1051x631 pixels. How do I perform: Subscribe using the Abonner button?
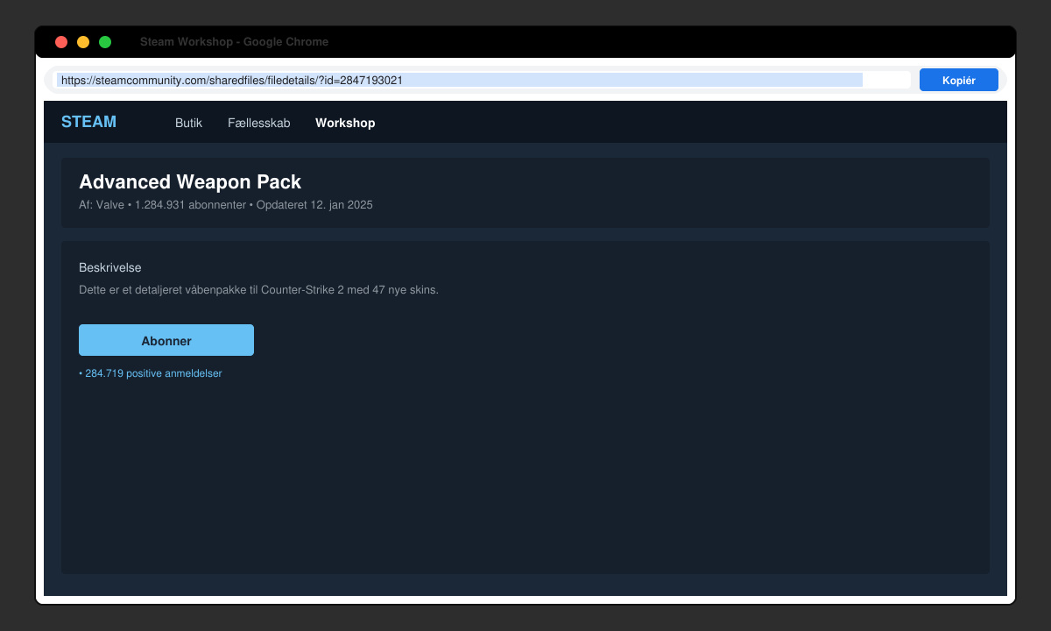click(x=166, y=340)
